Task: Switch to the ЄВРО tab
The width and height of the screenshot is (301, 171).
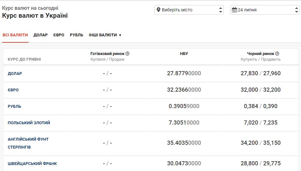Action: pyautogui.click(x=59, y=35)
